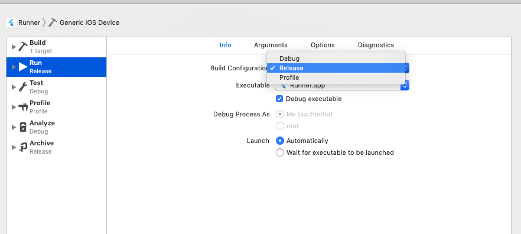Viewport: 521px width, 234px height.
Task: Click the Archive icon in sidebar
Action: coord(23,147)
